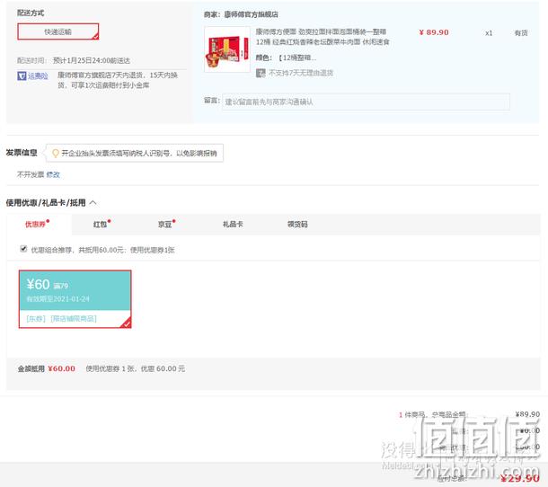Click the ¥89.90 product price
548x487 pixels.
(x=434, y=32)
